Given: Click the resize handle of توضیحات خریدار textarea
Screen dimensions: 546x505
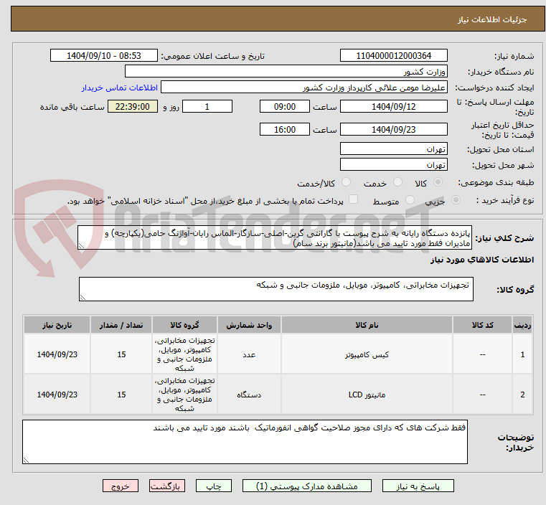Looking at the screenshot, I should [26, 461].
